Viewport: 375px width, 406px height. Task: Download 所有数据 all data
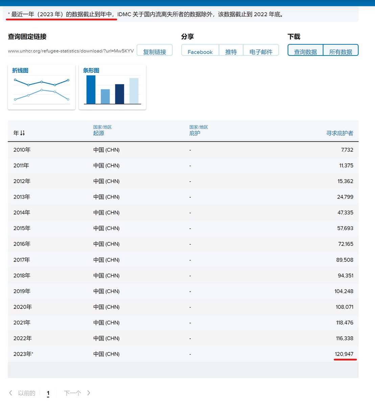point(341,50)
